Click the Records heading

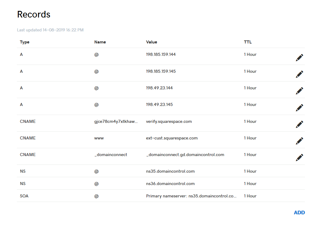[x=34, y=14]
